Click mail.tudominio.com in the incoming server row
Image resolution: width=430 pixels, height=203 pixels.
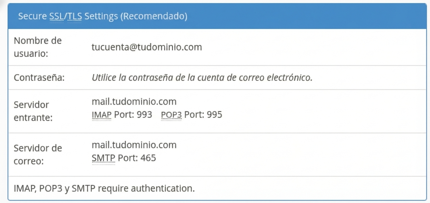pyautogui.click(x=134, y=101)
